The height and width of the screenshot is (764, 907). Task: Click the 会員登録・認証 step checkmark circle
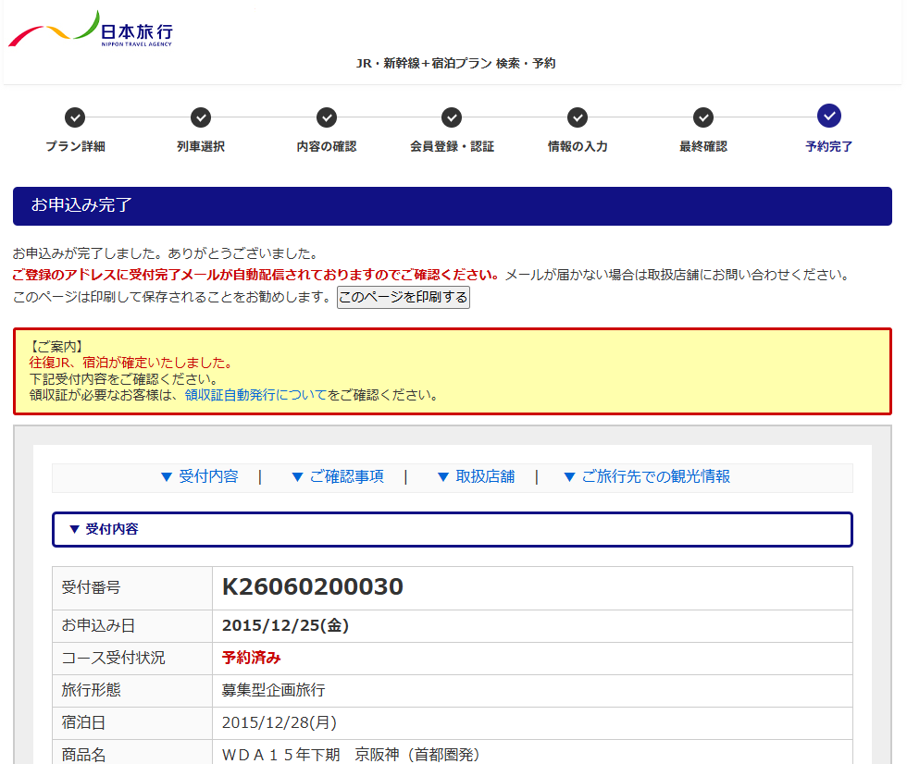click(452, 117)
